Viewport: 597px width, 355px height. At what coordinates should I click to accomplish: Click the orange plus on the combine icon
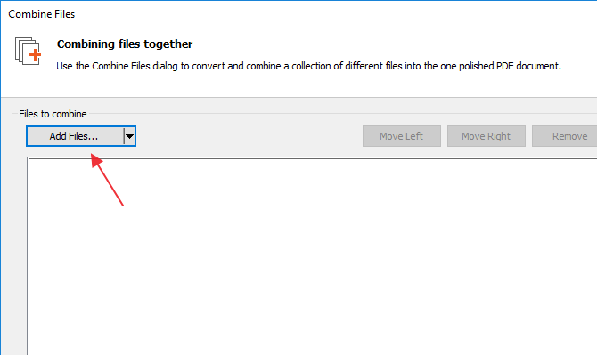[x=35, y=55]
